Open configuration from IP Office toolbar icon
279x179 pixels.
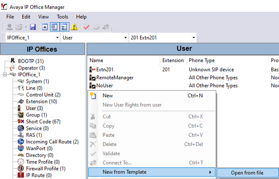click(x=10, y=27)
